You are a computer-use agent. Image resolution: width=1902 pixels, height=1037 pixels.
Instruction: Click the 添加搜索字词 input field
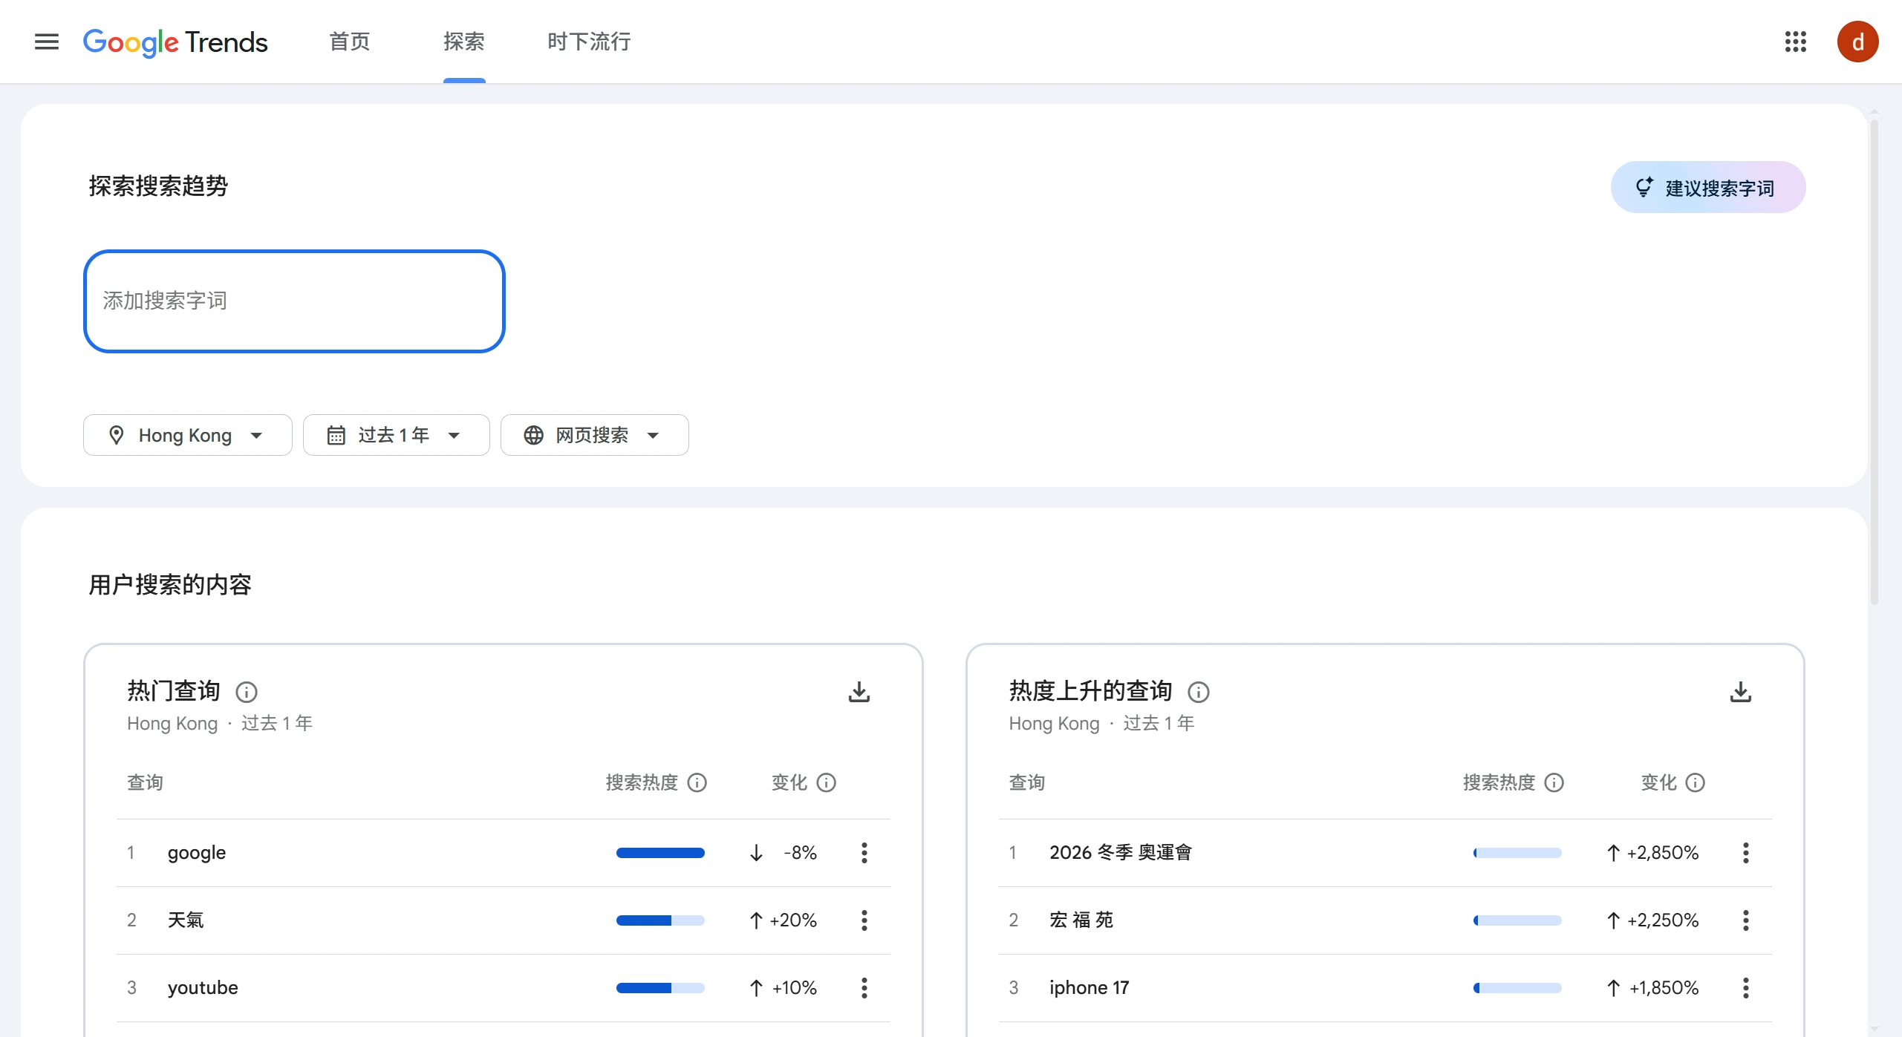point(294,301)
